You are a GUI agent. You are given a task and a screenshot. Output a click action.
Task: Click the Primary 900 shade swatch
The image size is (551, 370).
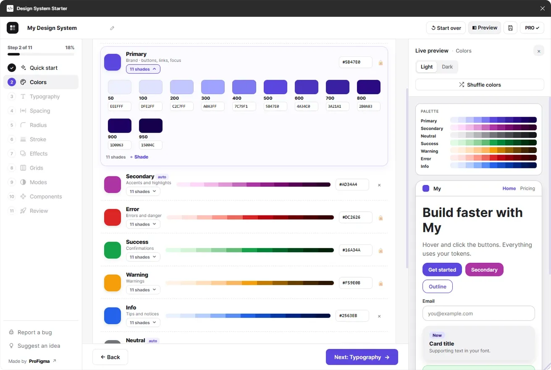[x=120, y=126]
